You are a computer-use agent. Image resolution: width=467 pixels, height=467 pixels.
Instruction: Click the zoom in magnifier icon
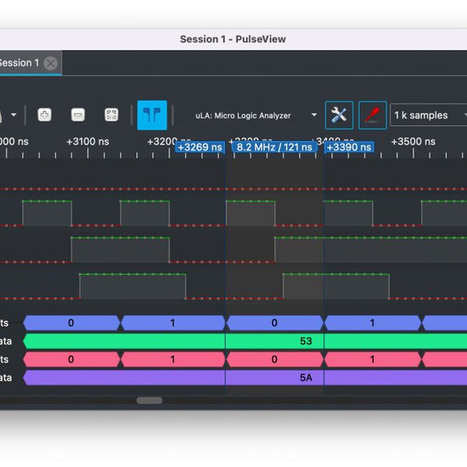tap(44, 115)
